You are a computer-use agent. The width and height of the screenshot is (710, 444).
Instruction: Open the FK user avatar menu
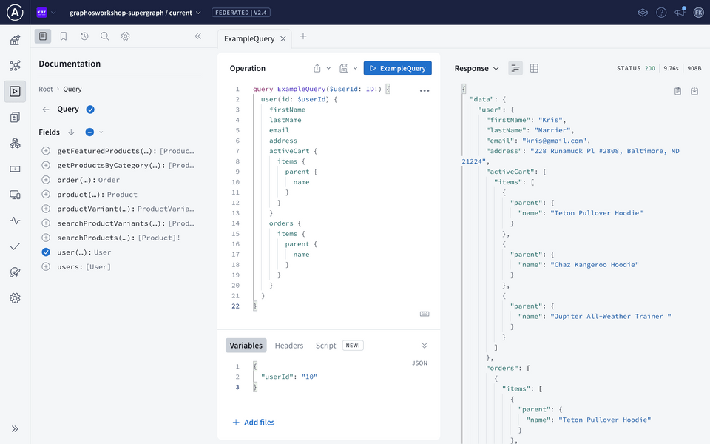(x=698, y=13)
